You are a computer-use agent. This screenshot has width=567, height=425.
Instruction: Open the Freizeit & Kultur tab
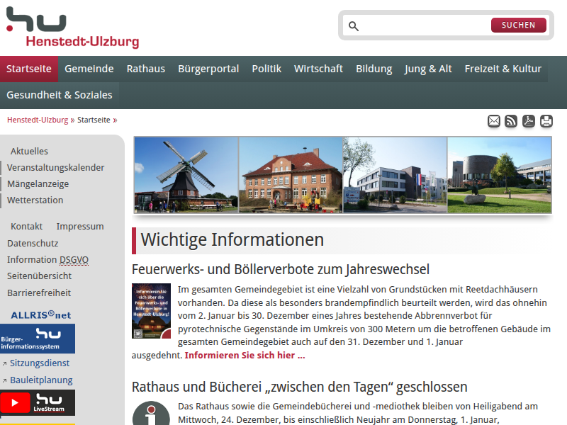(503, 69)
